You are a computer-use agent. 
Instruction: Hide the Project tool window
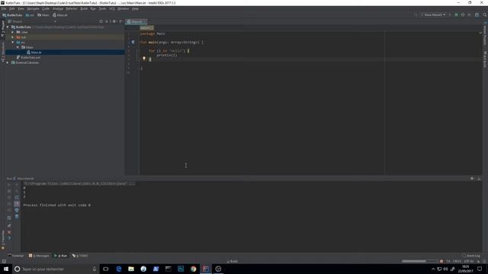coord(121,21)
